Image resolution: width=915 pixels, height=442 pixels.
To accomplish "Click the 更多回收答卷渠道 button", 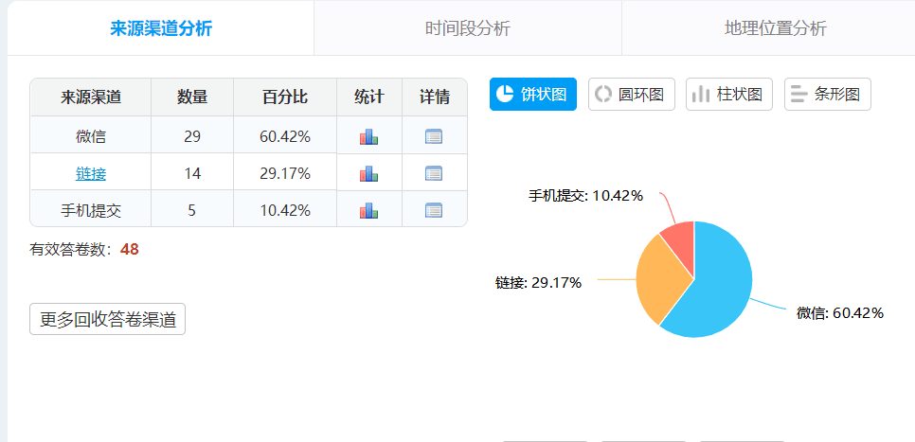I will click(107, 320).
